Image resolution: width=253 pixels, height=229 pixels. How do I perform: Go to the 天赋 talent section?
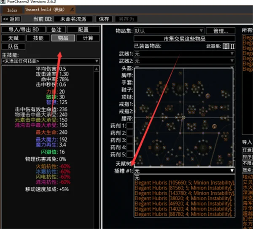[x=13, y=38]
